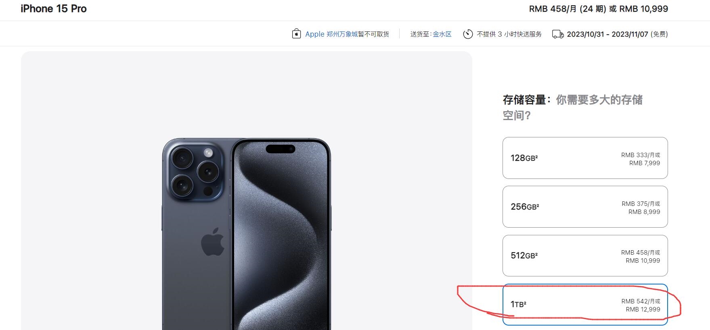Screen dimensions: 710x330
Task: Click the Dynamic Island on the iPhone front screen
Action: (x=281, y=149)
